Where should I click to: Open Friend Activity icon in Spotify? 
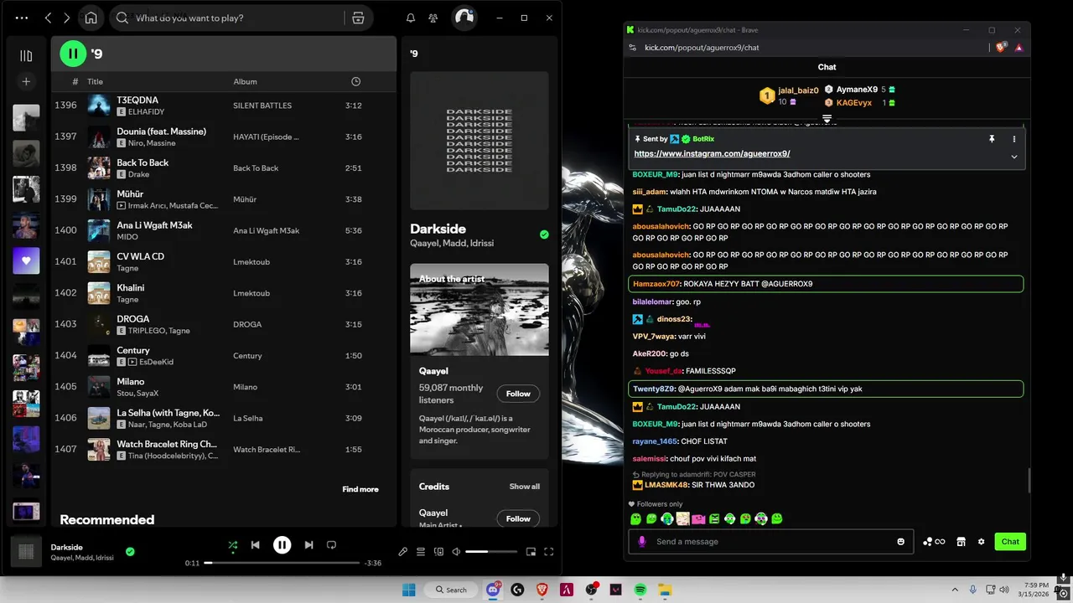(x=433, y=18)
